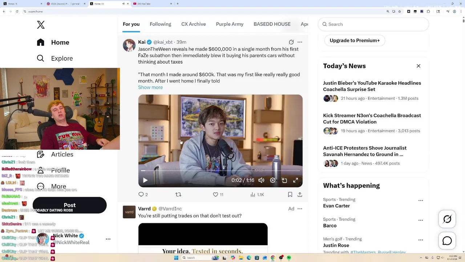465x262 pixels.
Task: Seek along the video progress bar
Action: [220, 170]
